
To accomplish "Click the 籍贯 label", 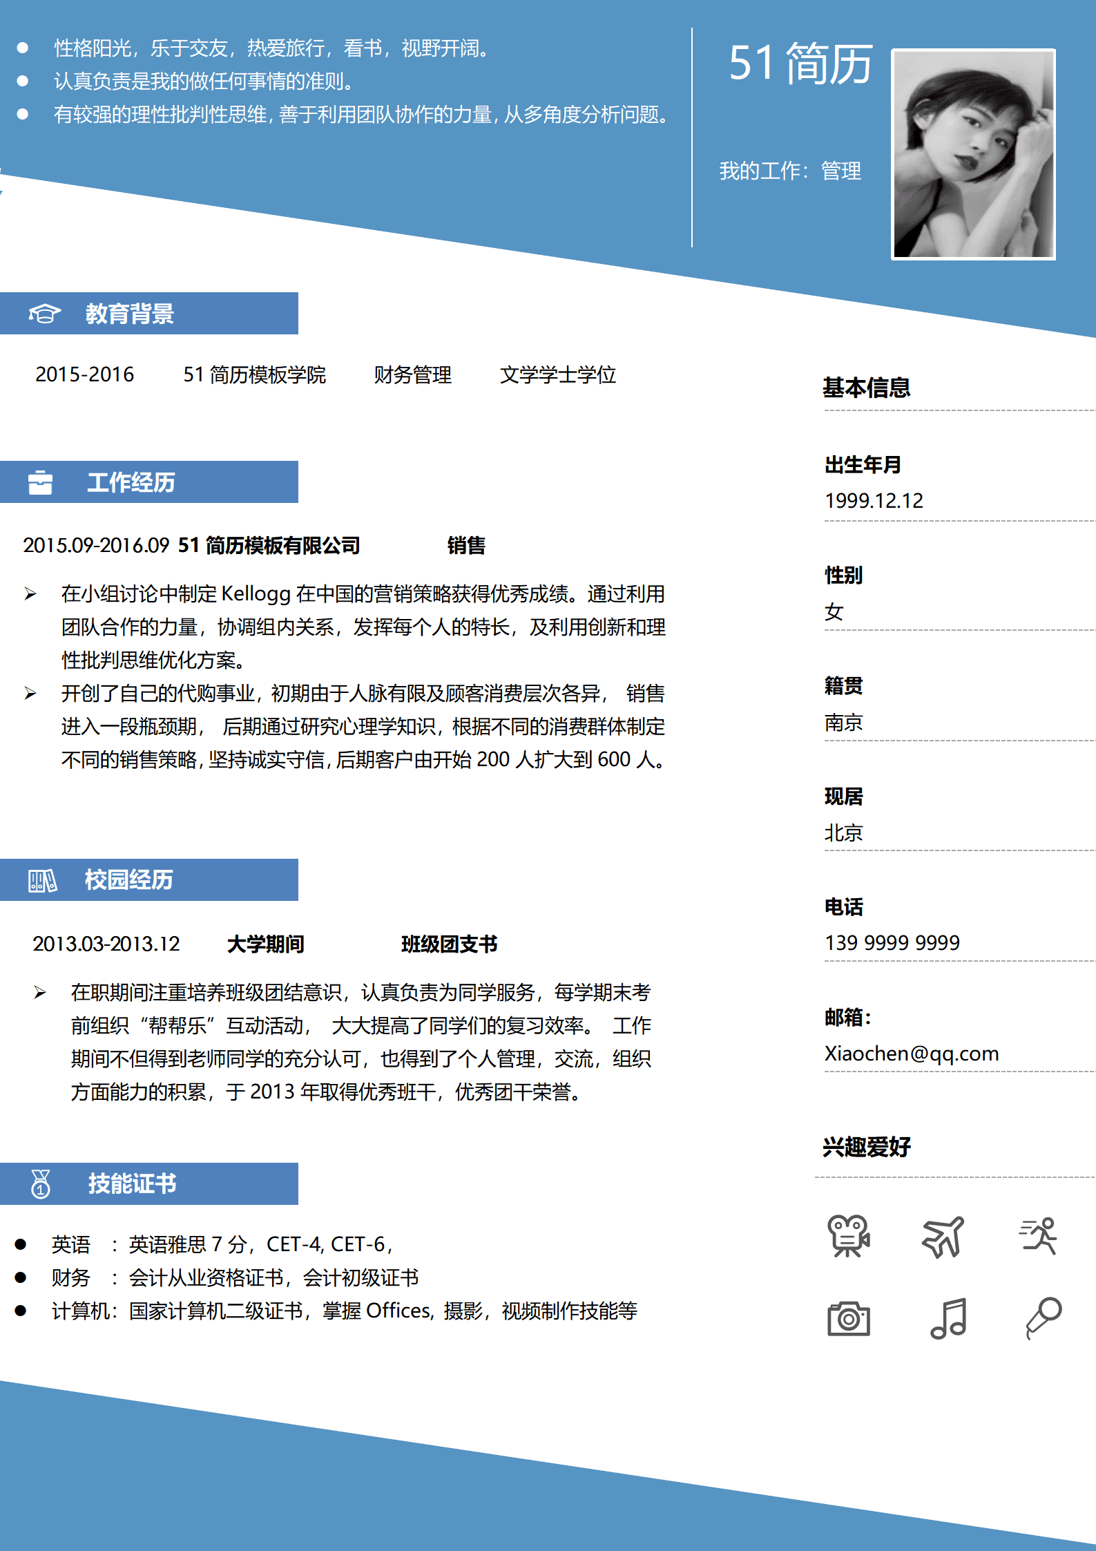I will click(x=843, y=685).
